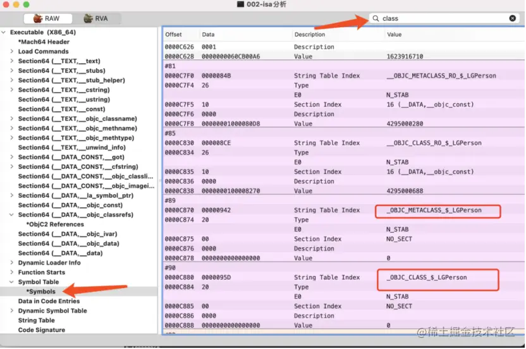Click the magnifier search icon

click(x=376, y=18)
